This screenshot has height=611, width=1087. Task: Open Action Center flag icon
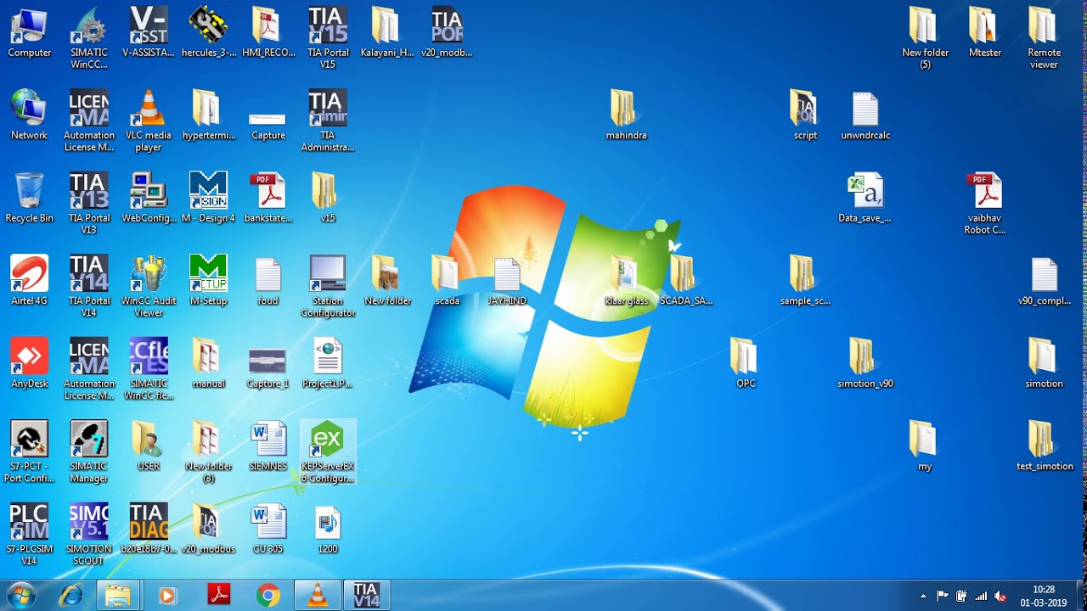pos(943,596)
